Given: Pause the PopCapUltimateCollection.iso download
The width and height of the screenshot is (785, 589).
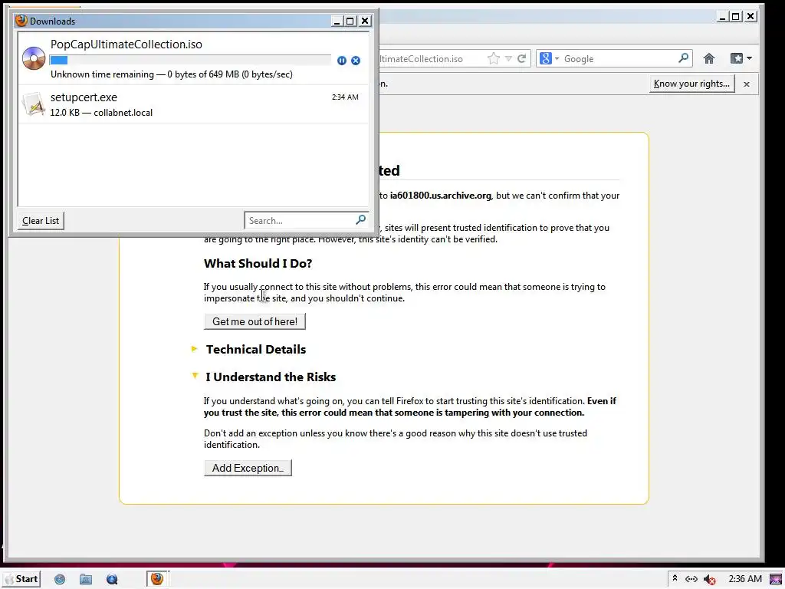Looking at the screenshot, I should (341, 61).
